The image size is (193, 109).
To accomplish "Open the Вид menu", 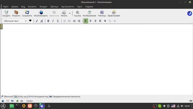I will click(x=23, y=7).
